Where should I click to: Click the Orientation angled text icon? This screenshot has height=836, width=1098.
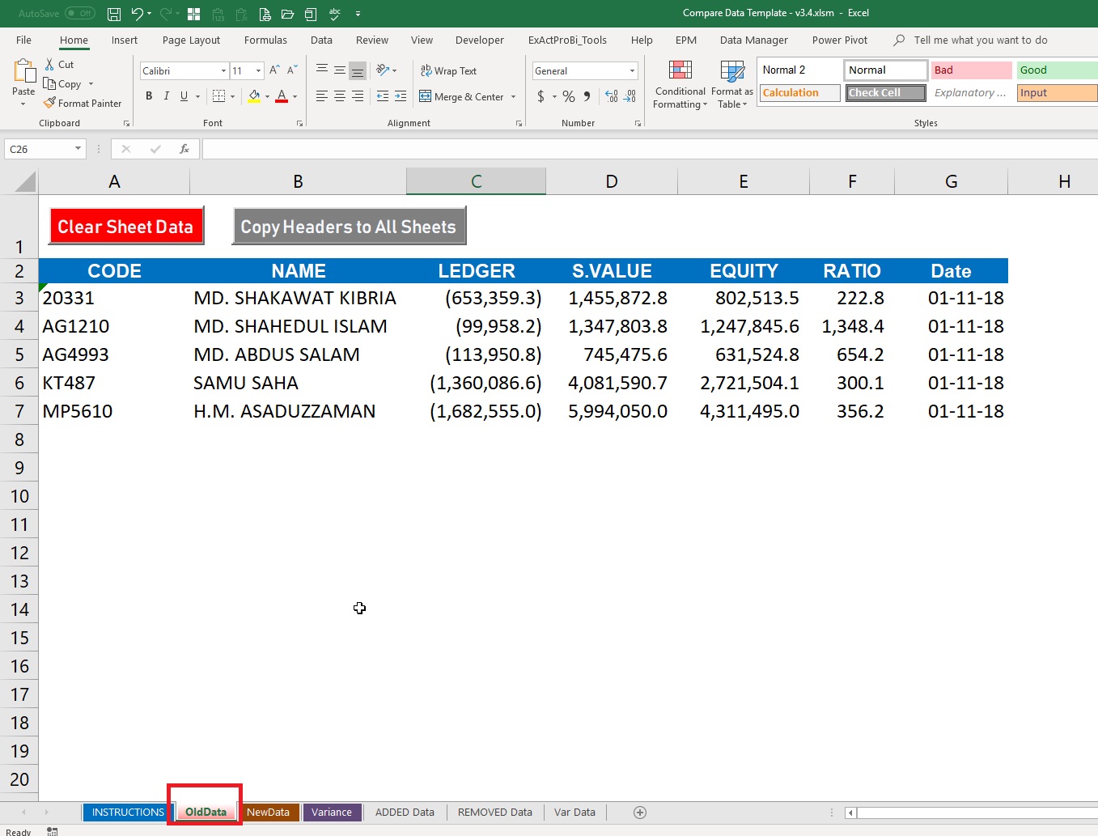tap(384, 70)
